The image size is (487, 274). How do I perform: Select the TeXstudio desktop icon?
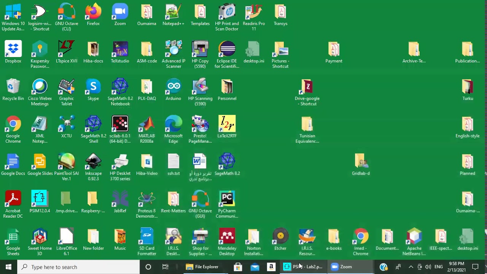click(x=120, y=53)
